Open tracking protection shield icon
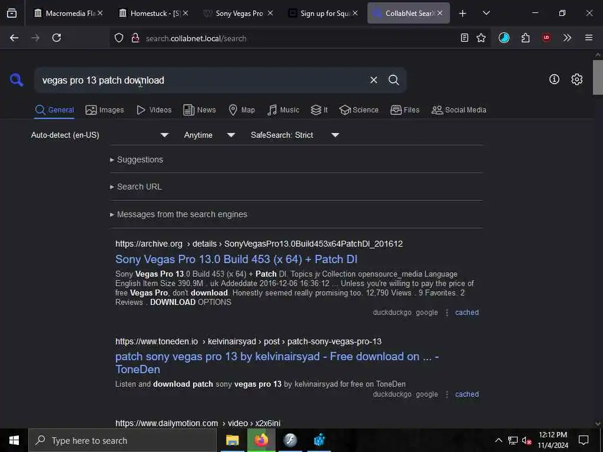Screen dimensions: 603x452 pyautogui.click(x=119, y=38)
